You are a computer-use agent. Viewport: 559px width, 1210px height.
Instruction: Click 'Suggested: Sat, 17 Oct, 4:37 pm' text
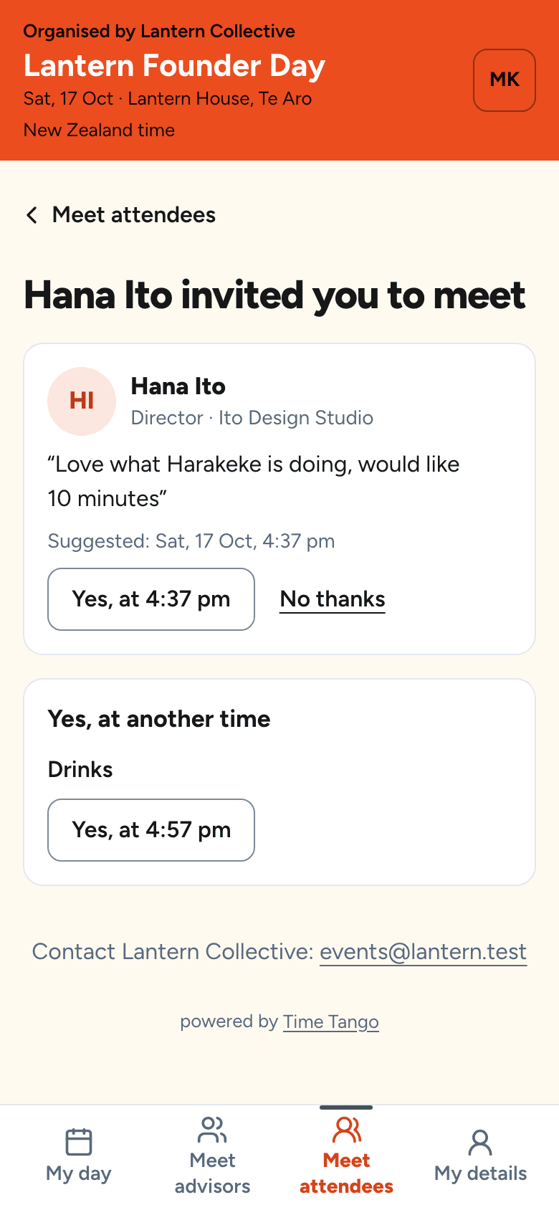(x=191, y=541)
